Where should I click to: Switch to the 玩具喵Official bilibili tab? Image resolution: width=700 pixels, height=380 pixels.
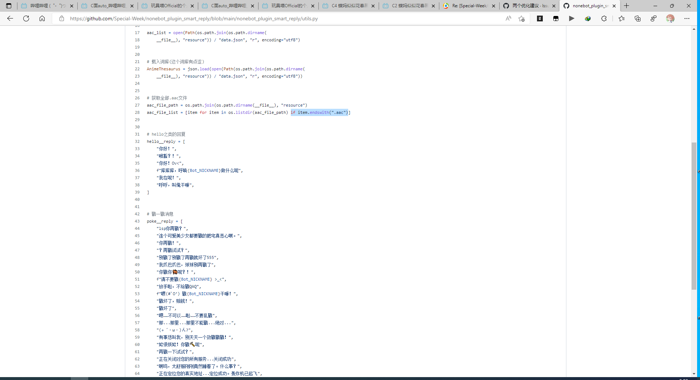[167, 6]
